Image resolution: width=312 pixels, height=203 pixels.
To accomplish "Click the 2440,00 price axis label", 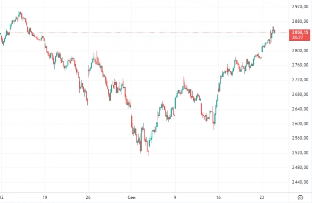I will pos(300,182).
